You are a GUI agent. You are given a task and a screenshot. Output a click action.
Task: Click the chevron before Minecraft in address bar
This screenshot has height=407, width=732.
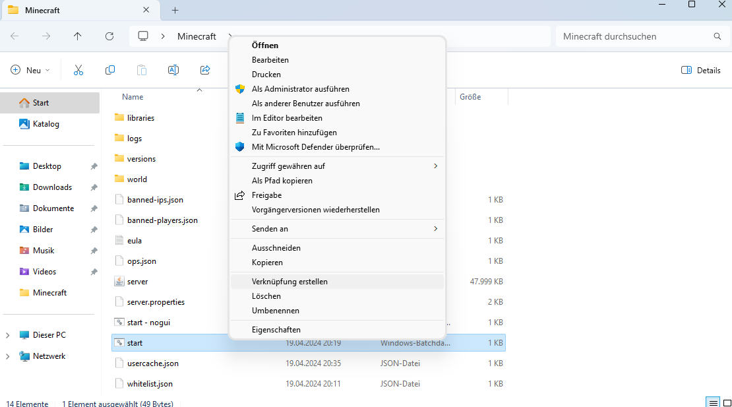(163, 36)
